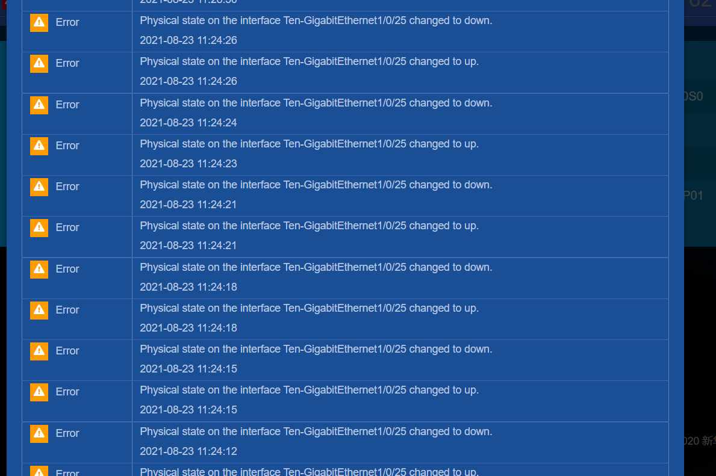Click timestamp 2021-08-23 11:24:21 under down message
The image size is (716, 476).
coord(188,205)
